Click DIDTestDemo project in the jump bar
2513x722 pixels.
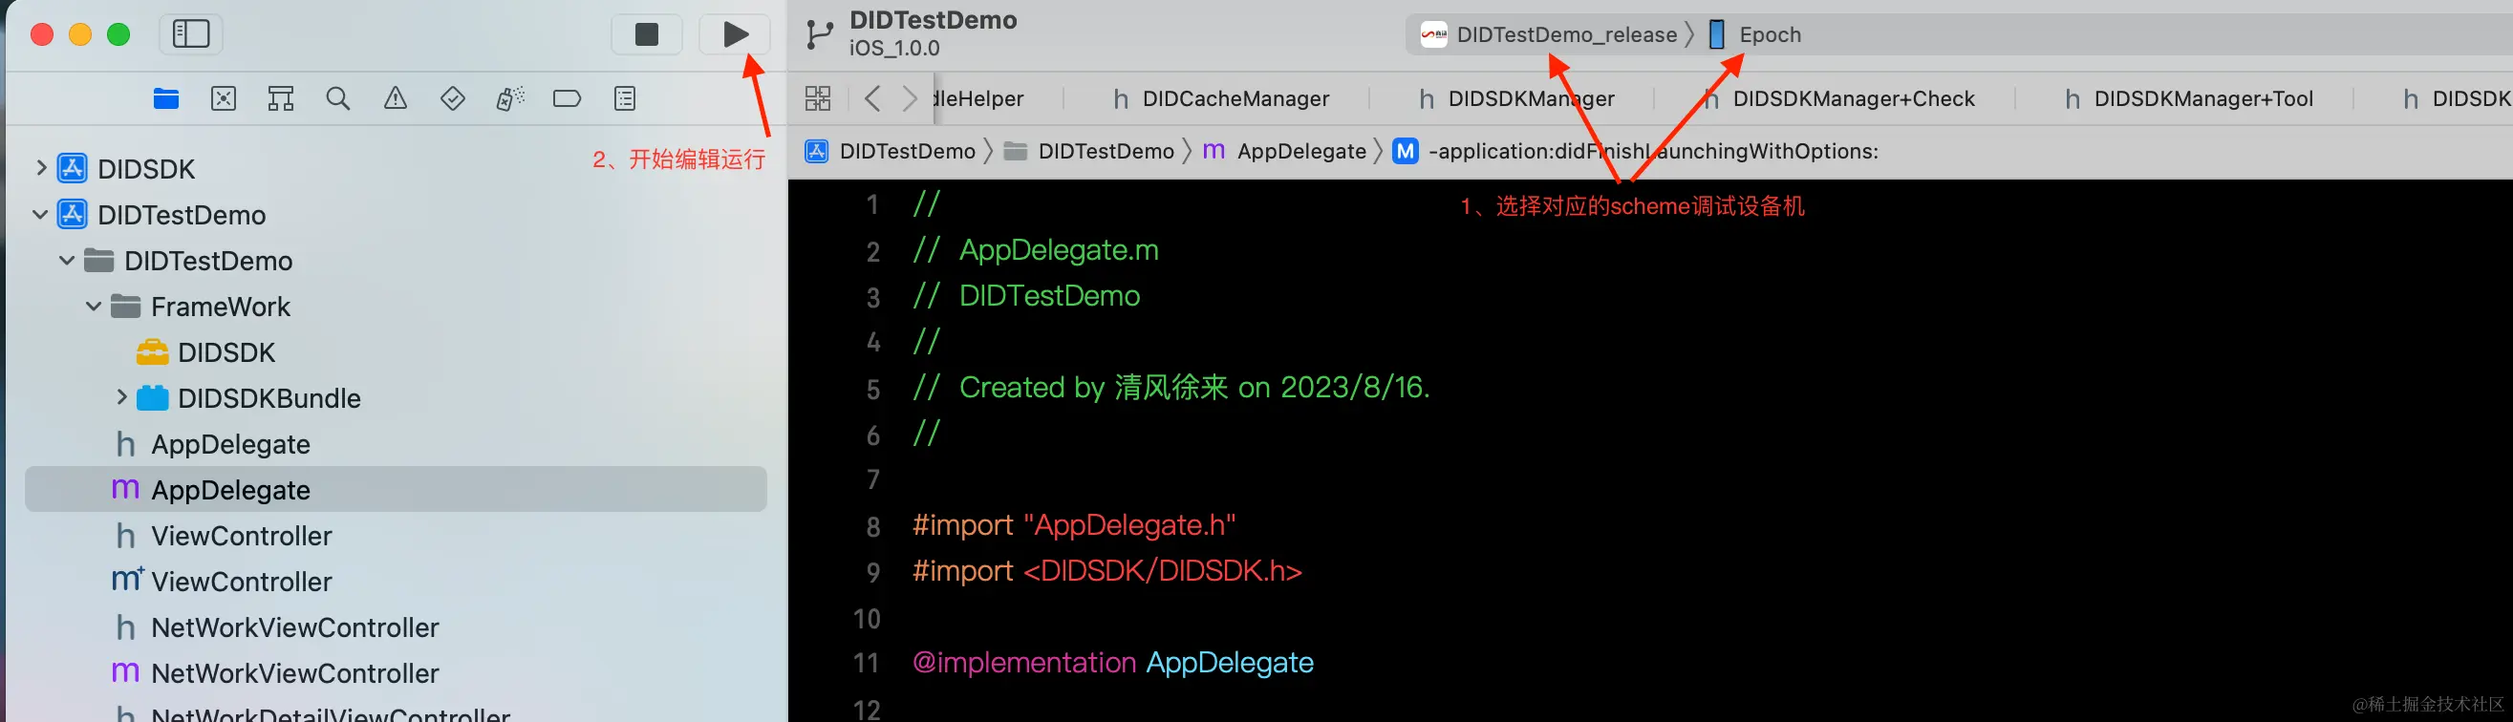click(891, 151)
